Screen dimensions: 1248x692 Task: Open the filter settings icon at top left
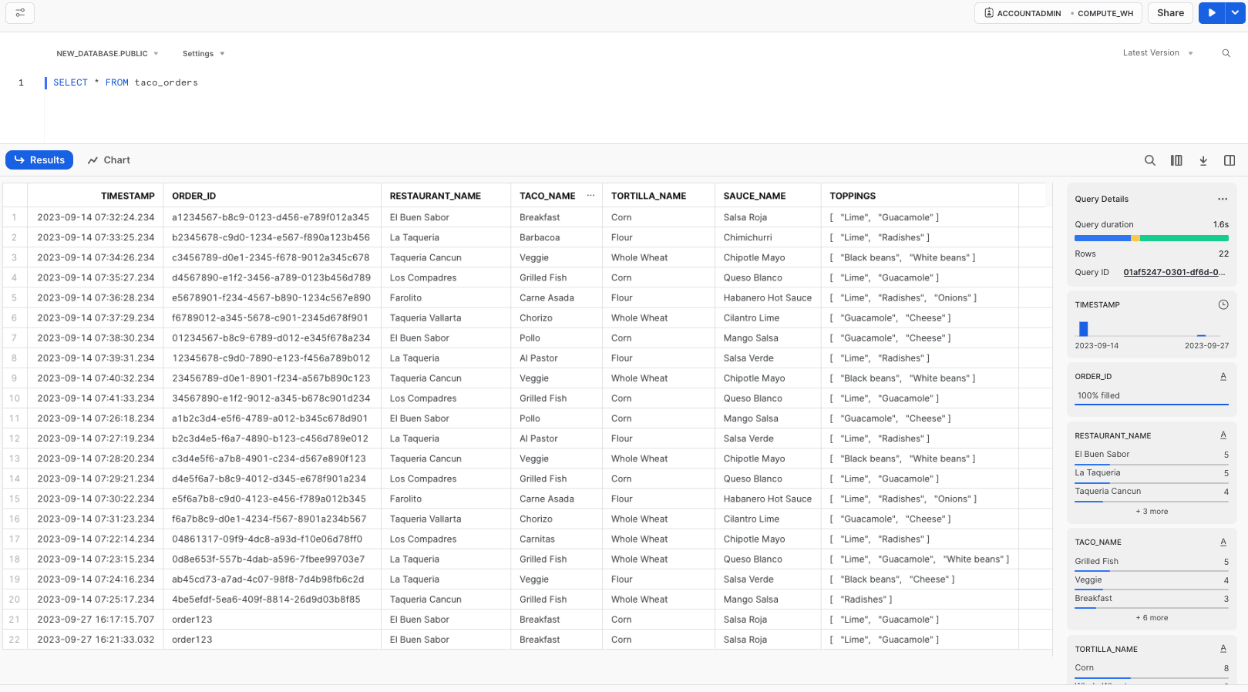pos(20,13)
